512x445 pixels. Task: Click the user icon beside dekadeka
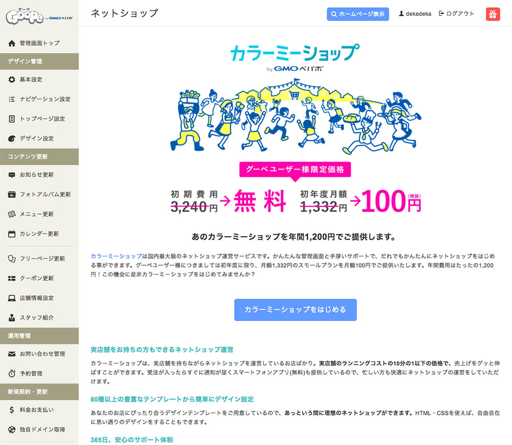pyautogui.click(x=401, y=14)
